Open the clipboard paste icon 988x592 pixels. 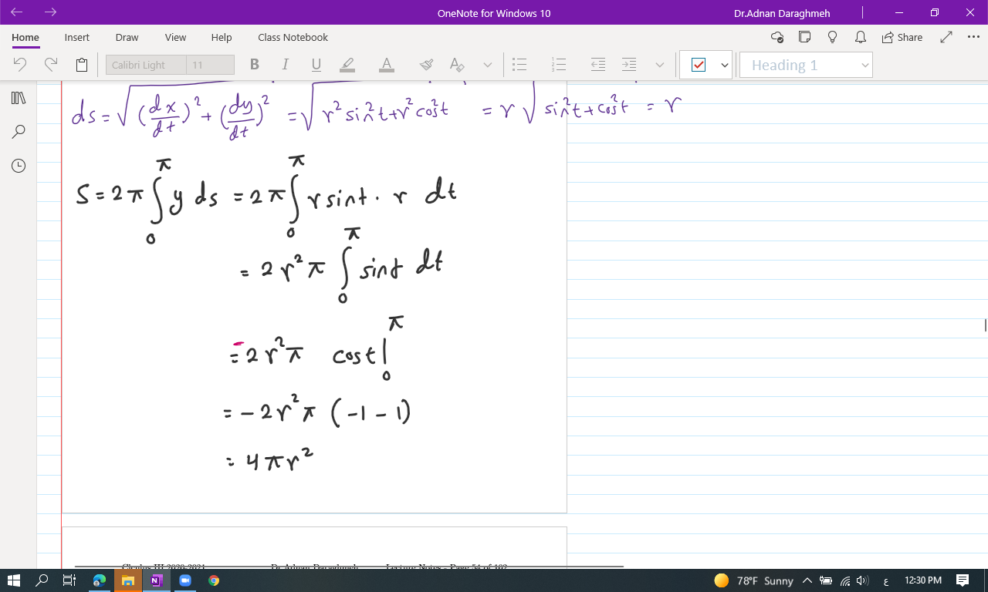(x=82, y=65)
